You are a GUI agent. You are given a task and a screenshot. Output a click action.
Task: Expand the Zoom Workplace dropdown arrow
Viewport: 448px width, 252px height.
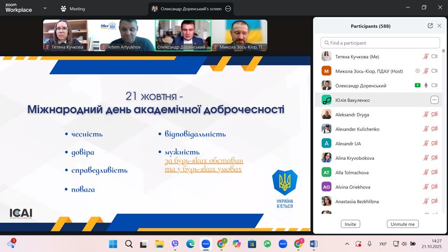(x=45, y=8)
